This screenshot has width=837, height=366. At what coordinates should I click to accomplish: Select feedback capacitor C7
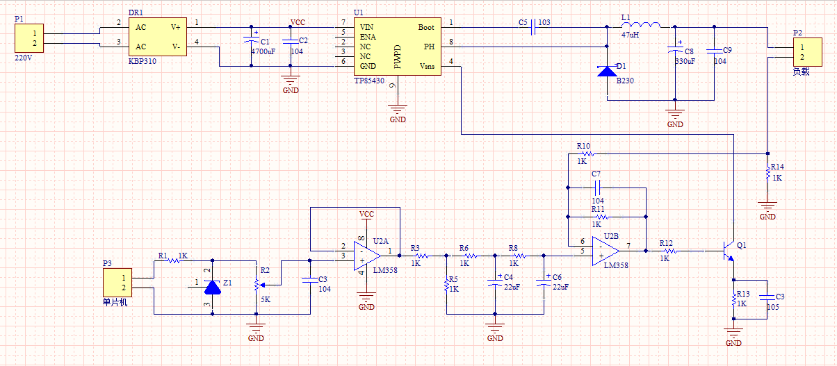click(596, 187)
